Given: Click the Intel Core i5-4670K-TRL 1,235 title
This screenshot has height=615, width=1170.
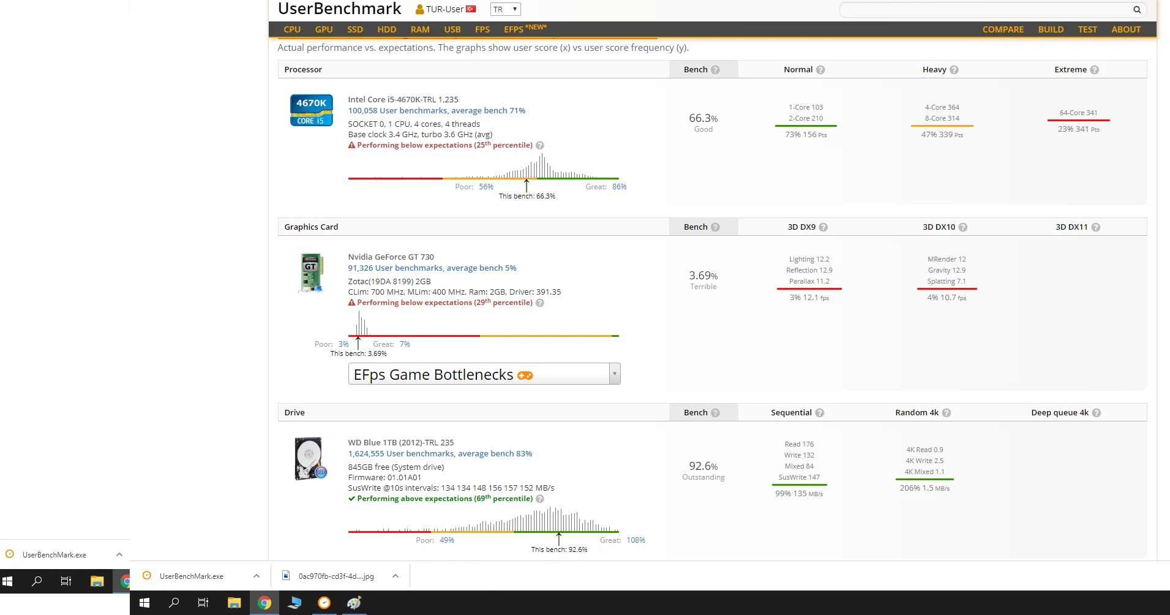Looking at the screenshot, I should click(403, 100).
